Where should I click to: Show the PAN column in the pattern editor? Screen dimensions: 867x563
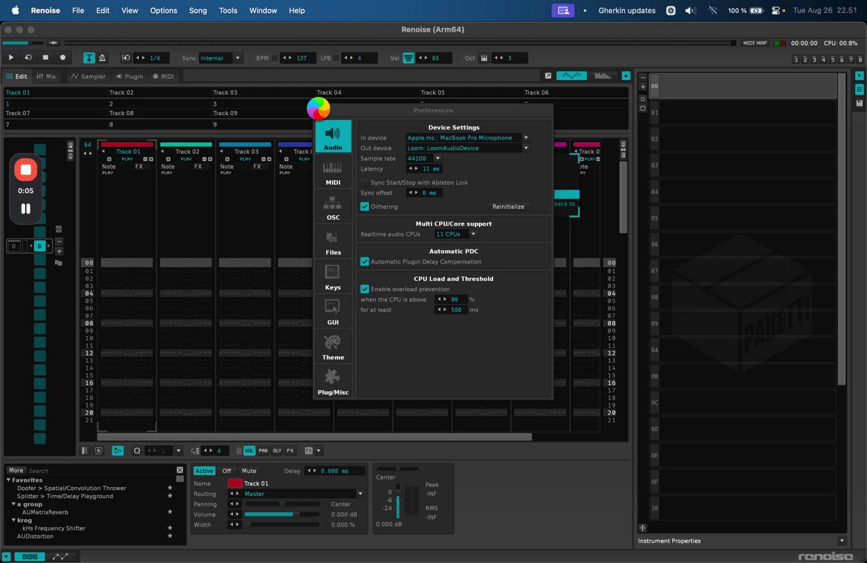(263, 451)
